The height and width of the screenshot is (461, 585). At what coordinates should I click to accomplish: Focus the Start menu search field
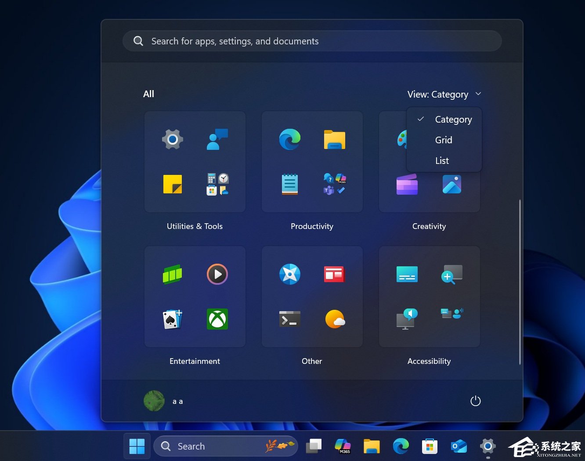click(312, 41)
